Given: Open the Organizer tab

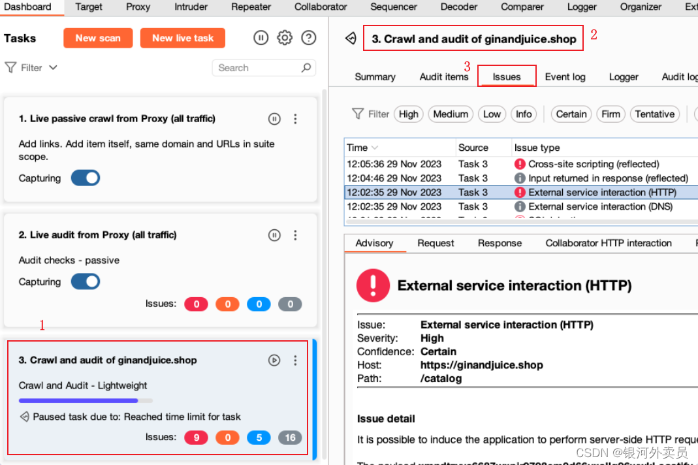Looking at the screenshot, I should coord(641,7).
